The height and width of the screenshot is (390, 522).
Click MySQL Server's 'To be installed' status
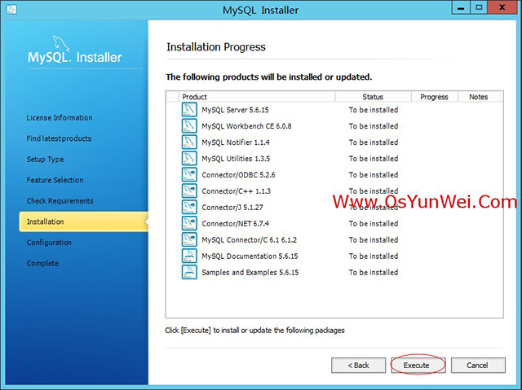click(x=374, y=110)
